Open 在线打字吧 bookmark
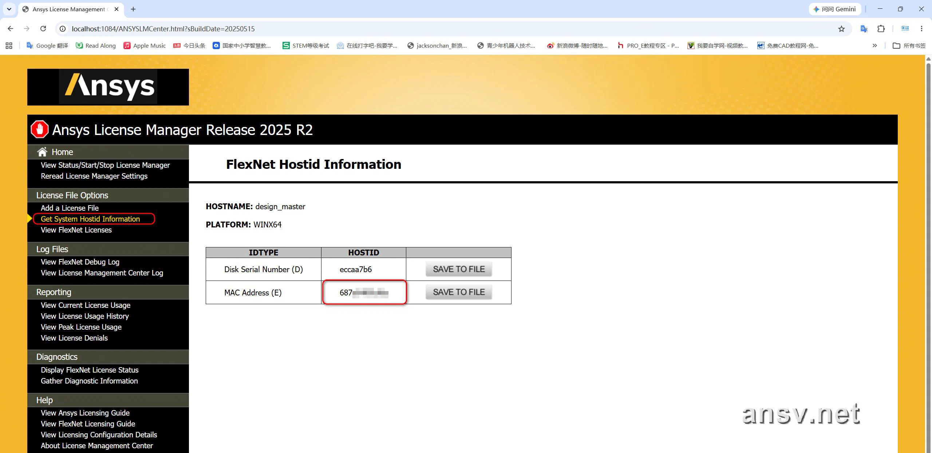932x453 pixels. pos(367,45)
